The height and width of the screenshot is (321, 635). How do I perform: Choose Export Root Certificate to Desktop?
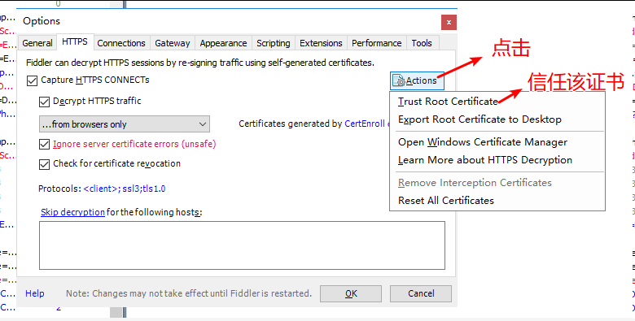pos(480,119)
